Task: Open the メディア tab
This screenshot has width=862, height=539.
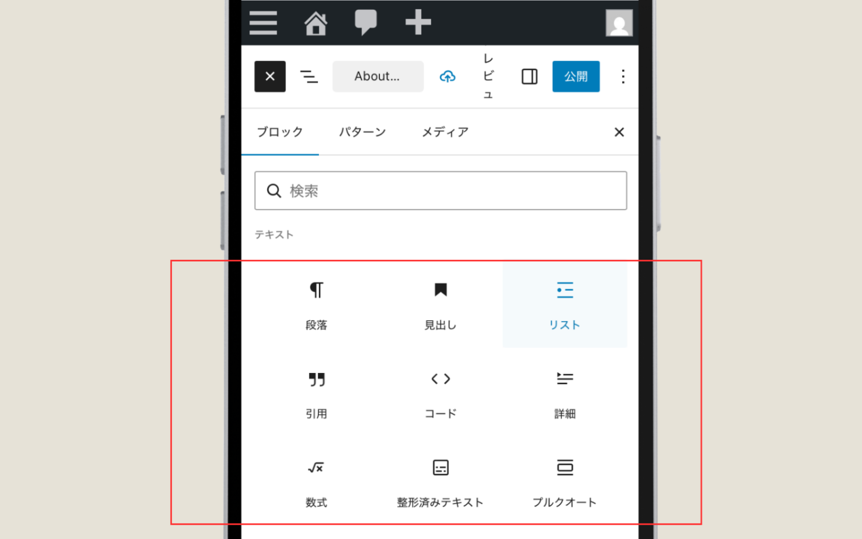Action: pos(445,132)
